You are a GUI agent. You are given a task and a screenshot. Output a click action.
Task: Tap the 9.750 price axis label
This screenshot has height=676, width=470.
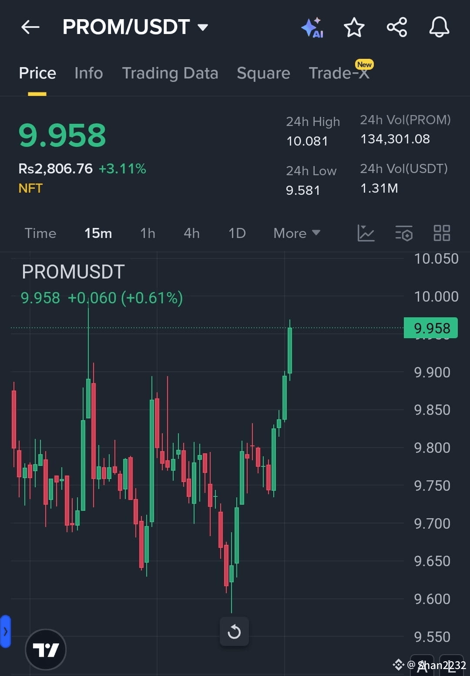click(x=432, y=486)
